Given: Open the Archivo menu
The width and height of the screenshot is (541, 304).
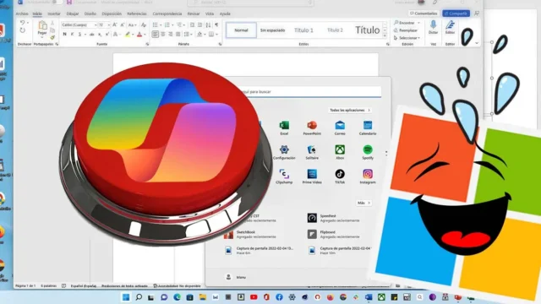Looking at the screenshot, I should point(22,14).
